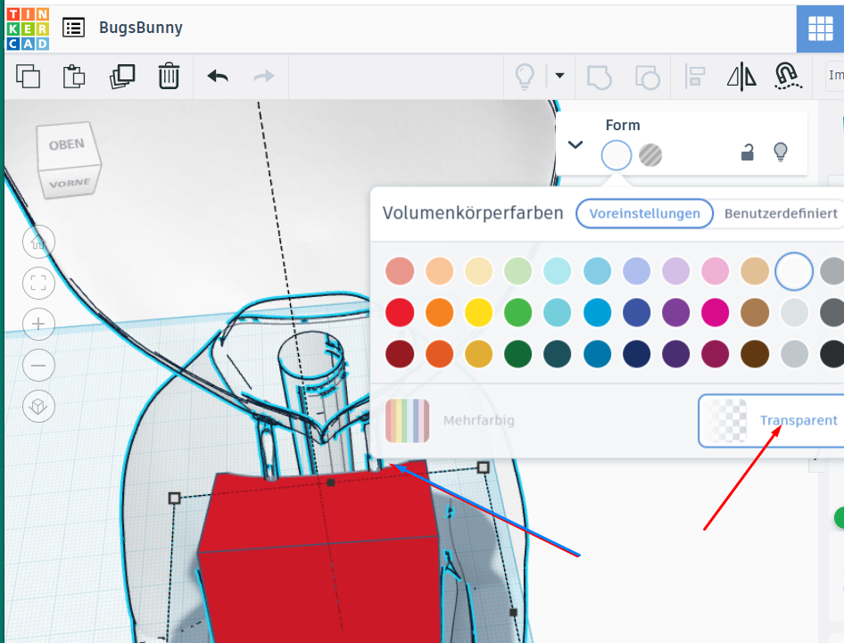
Task: Switch to Benutzerdefiniert tab
Action: tap(781, 214)
